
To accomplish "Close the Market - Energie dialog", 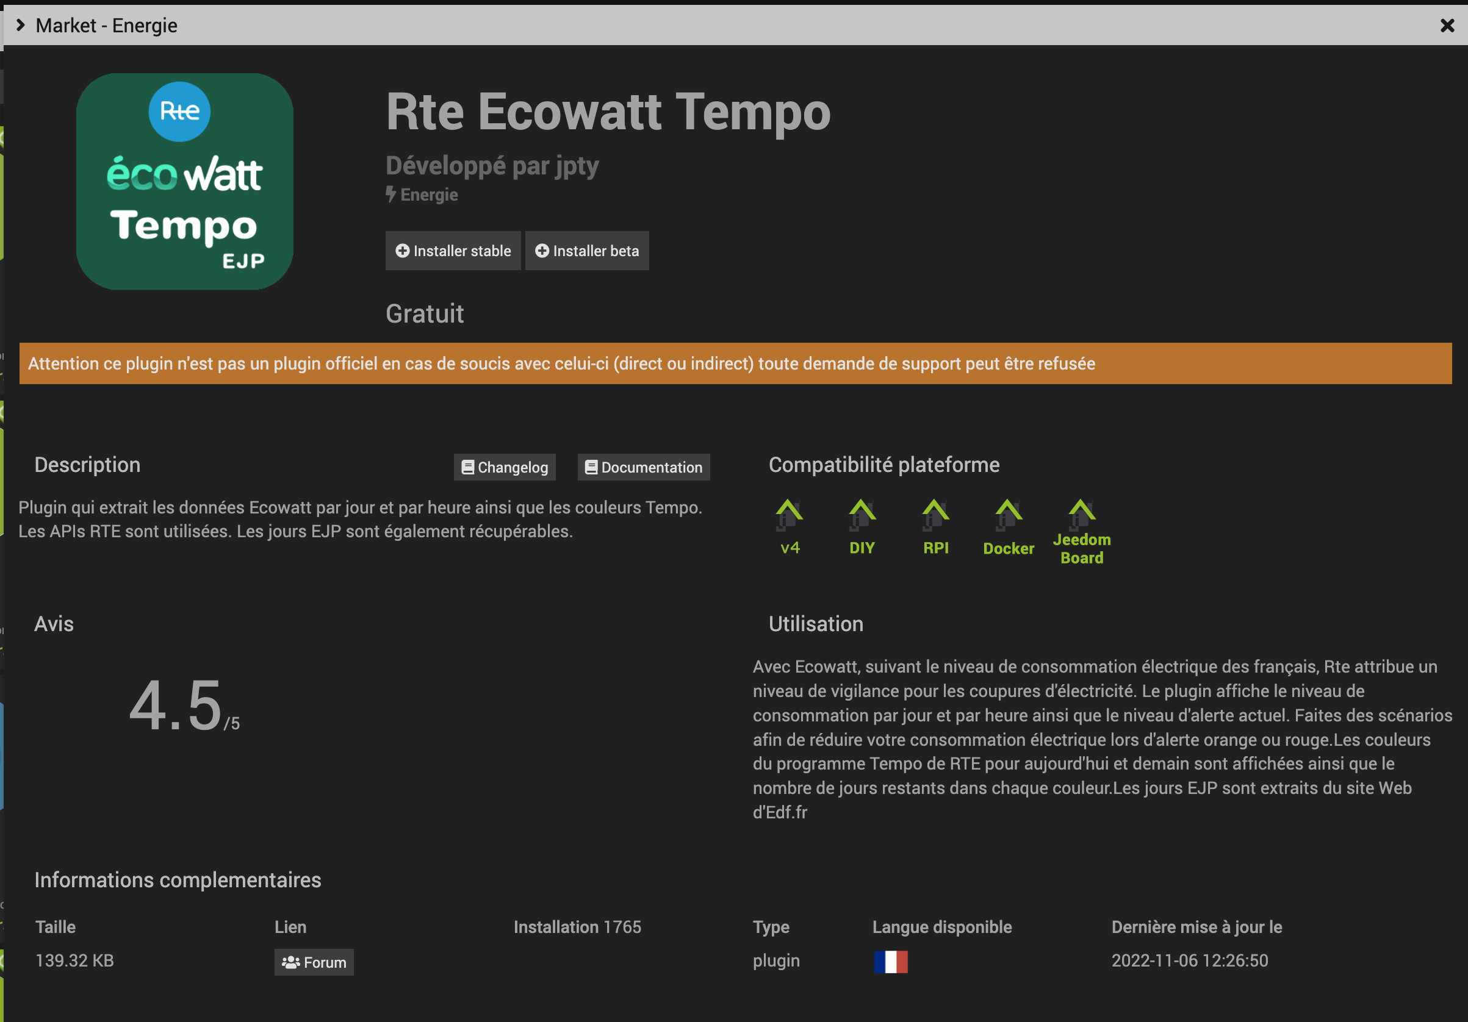I will point(1447,25).
